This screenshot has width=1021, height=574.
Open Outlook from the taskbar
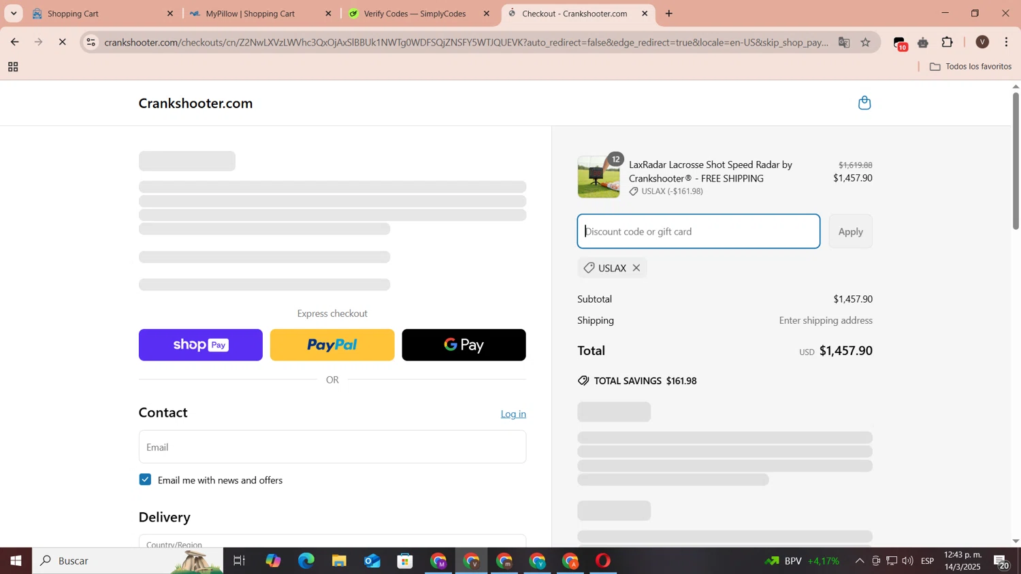coord(372,561)
